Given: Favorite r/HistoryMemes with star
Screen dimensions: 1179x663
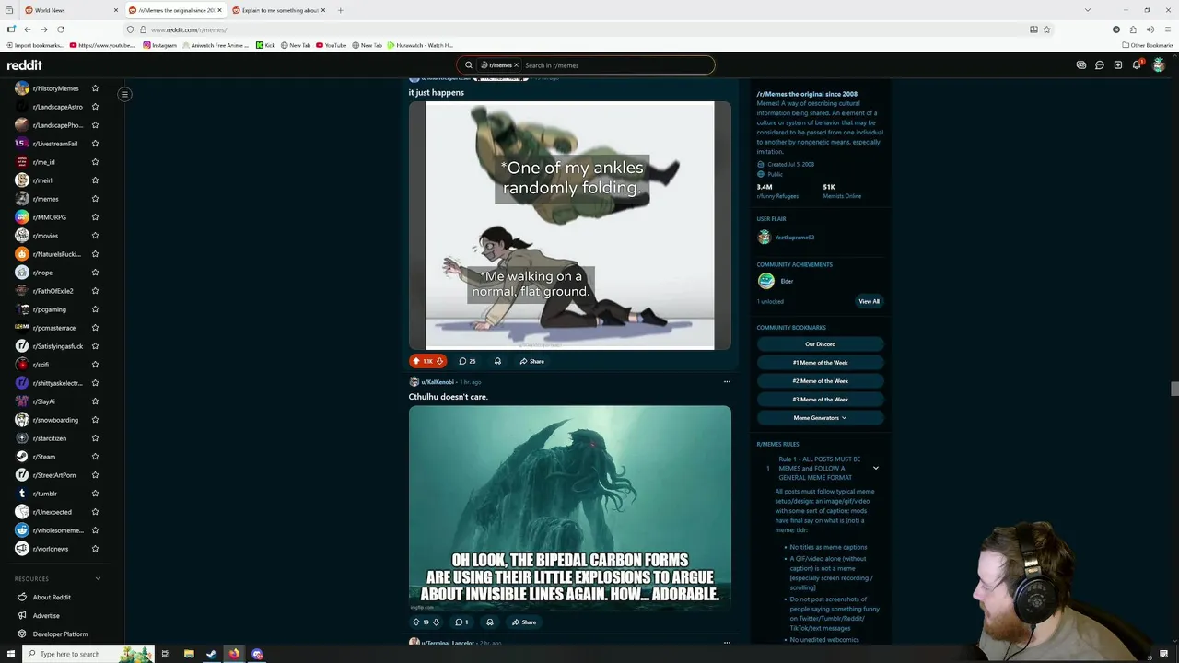Looking at the screenshot, I should point(95,88).
